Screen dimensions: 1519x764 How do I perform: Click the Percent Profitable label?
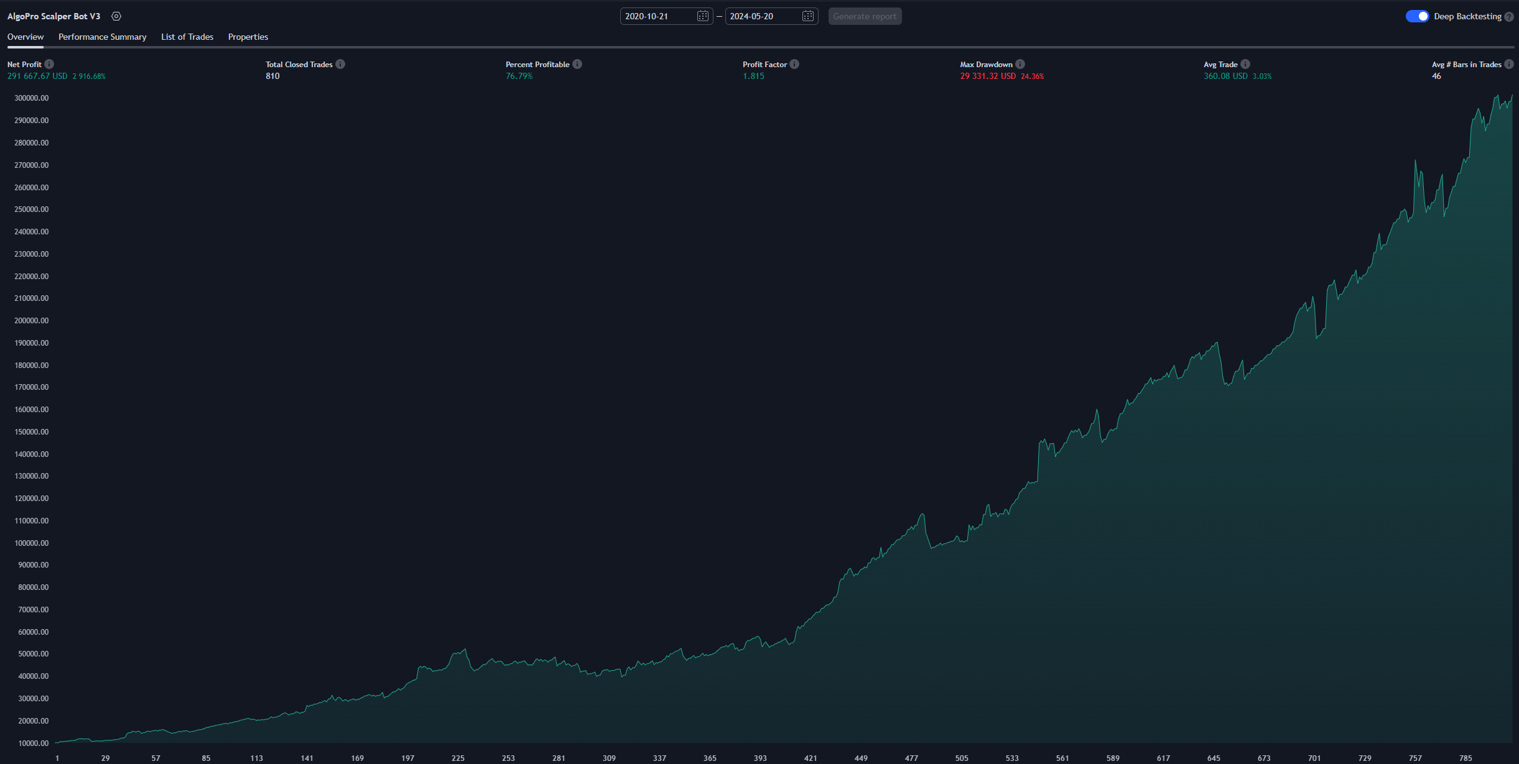point(537,64)
